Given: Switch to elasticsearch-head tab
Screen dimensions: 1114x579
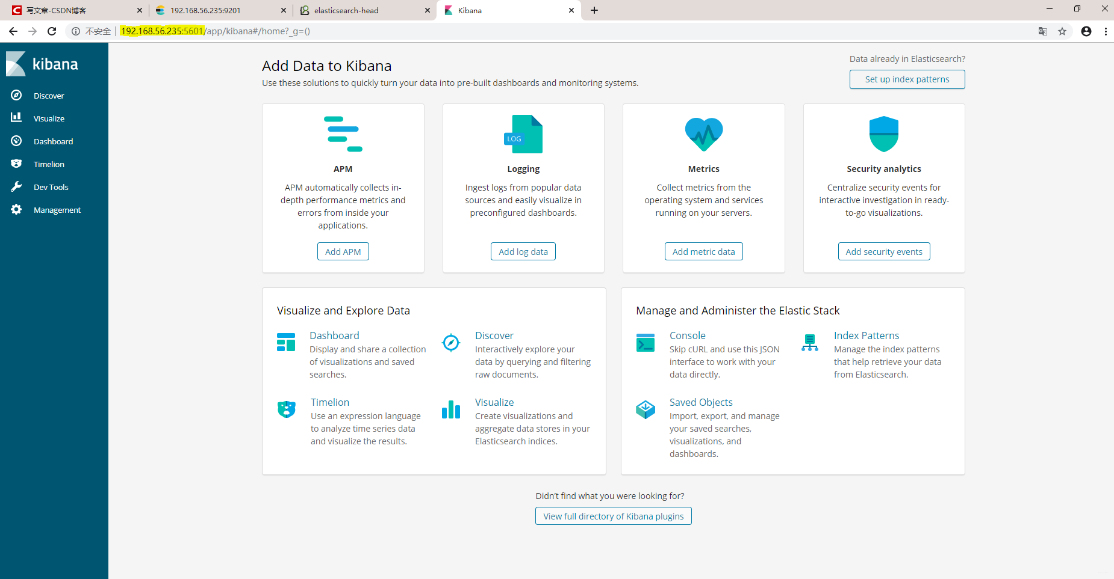Looking at the screenshot, I should coord(364,10).
